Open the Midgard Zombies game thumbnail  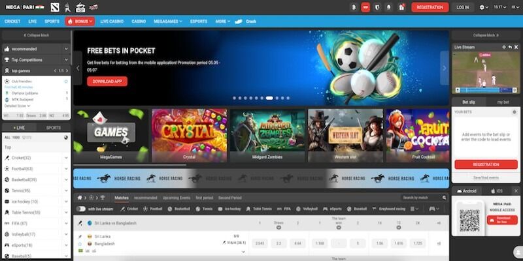pyautogui.click(x=267, y=136)
